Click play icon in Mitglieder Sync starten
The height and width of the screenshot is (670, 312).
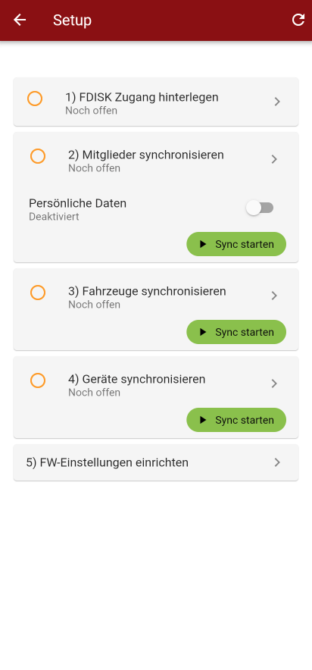[x=203, y=244]
